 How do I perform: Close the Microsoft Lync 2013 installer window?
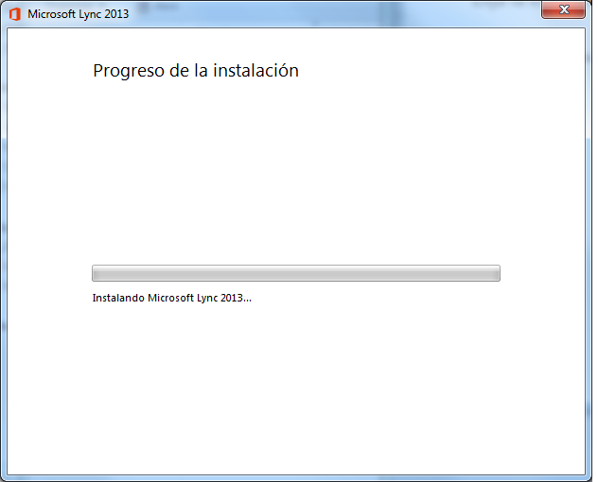coord(564,9)
